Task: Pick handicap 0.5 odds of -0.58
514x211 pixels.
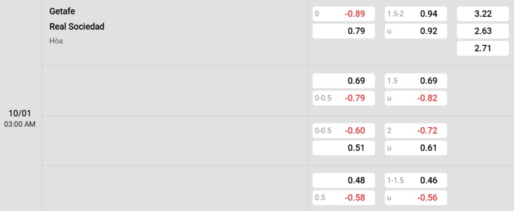Action: tap(344, 198)
